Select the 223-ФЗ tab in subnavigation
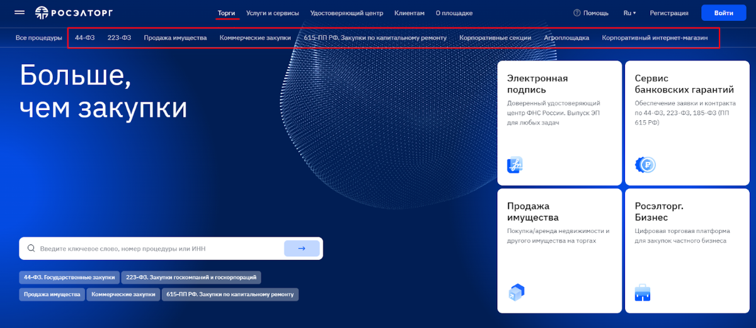Viewport: 756px width, 328px height. tap(119, 38)
